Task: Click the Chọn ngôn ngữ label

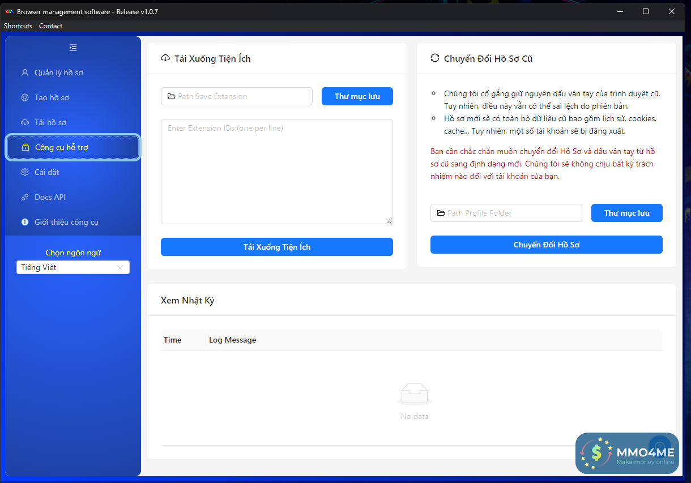Action: [x=73, y=253]
